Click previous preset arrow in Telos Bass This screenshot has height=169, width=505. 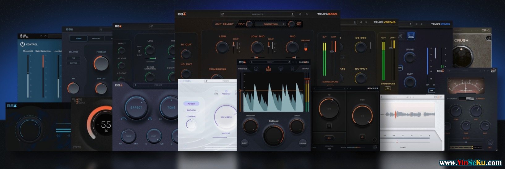300,14
